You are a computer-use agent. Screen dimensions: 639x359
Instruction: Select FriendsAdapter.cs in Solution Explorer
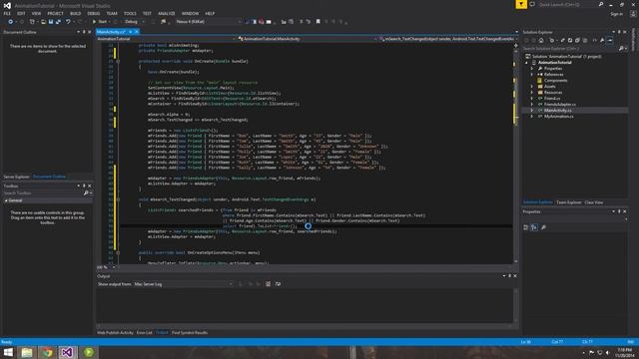559,105
